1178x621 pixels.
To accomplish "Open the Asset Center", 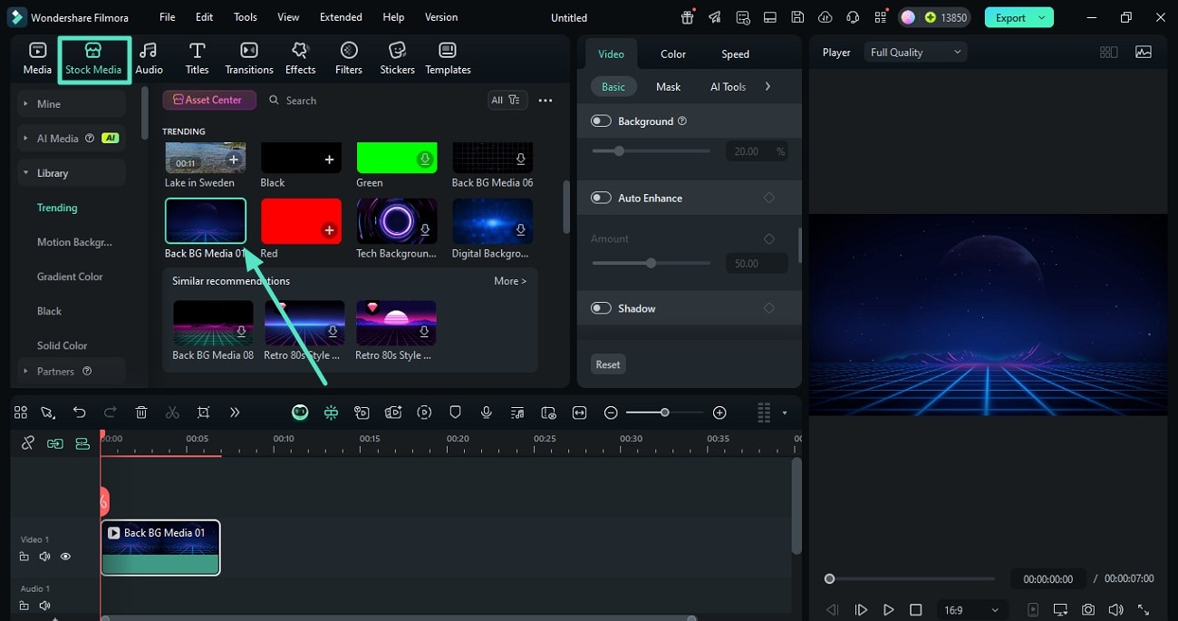I will click(208, 100).
